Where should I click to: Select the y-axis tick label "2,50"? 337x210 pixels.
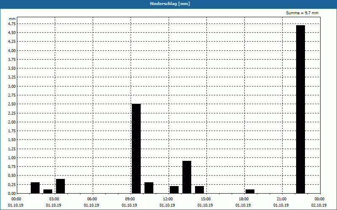[12, 104]
